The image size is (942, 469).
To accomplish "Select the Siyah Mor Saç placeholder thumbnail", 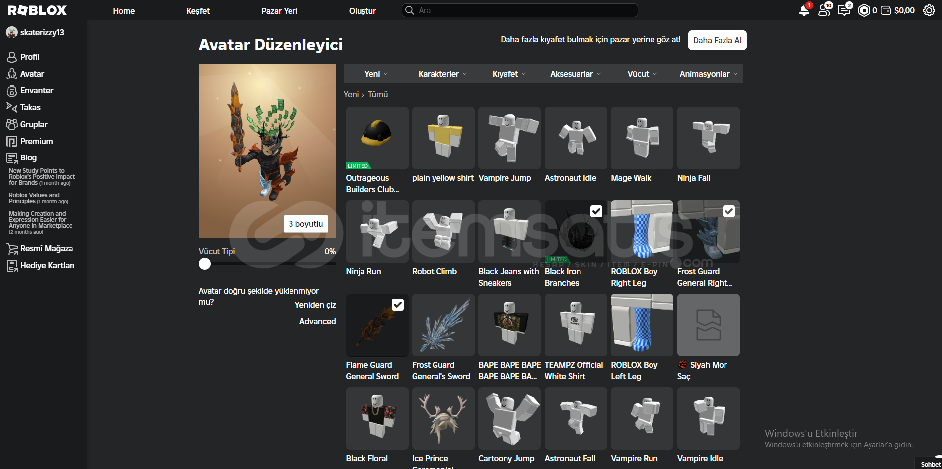I will pyautogui.click(x=708, y=325).
